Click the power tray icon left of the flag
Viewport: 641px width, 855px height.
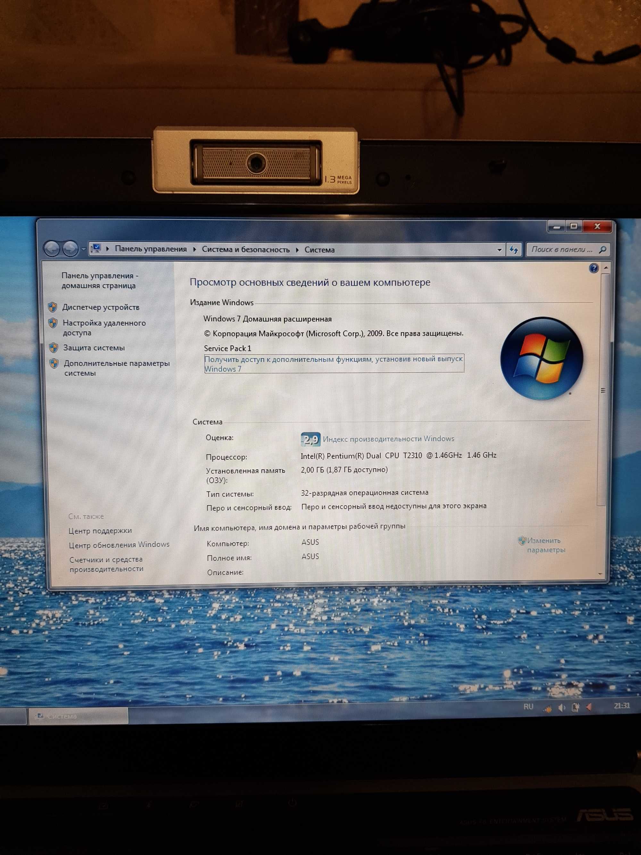pyautogui.click(x=575, y=707)
